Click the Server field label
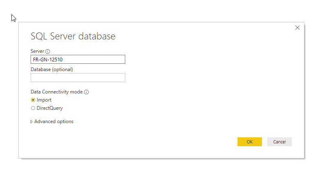Image resolution: width=335 pixels, height=182 pixels. 37,51
